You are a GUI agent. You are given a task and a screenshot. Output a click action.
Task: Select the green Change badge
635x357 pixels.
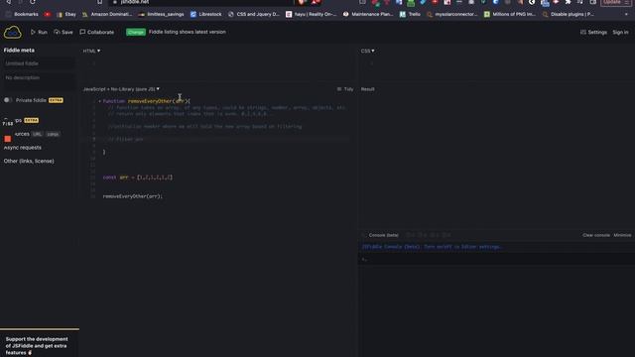(x=136, y=32)
